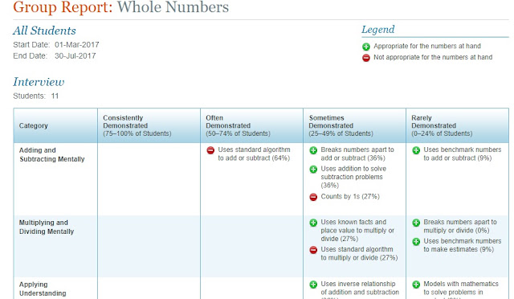Viewport: 514px width, 299px height.
Task: Click green plus icon beside 'Uses inverse relationship of addition'
Action: tap(313, 285)
